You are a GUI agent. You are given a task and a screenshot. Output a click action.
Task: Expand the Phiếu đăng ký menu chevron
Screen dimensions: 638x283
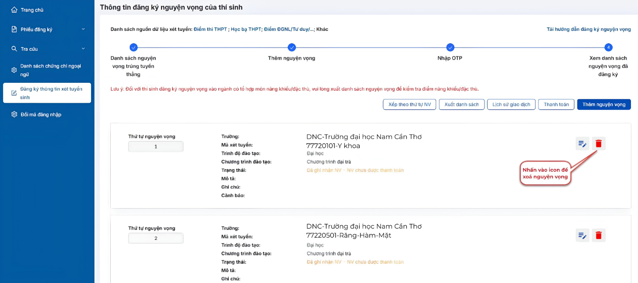[83, 29]
